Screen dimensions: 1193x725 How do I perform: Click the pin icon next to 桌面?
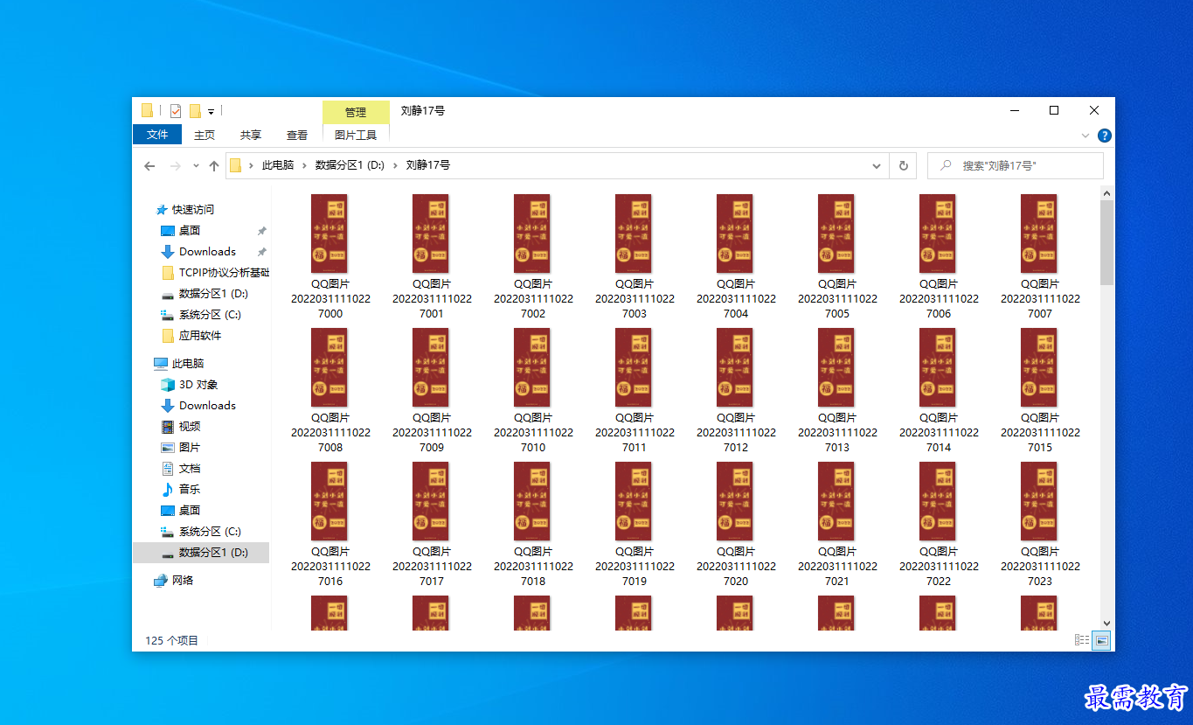pos(261,231)
